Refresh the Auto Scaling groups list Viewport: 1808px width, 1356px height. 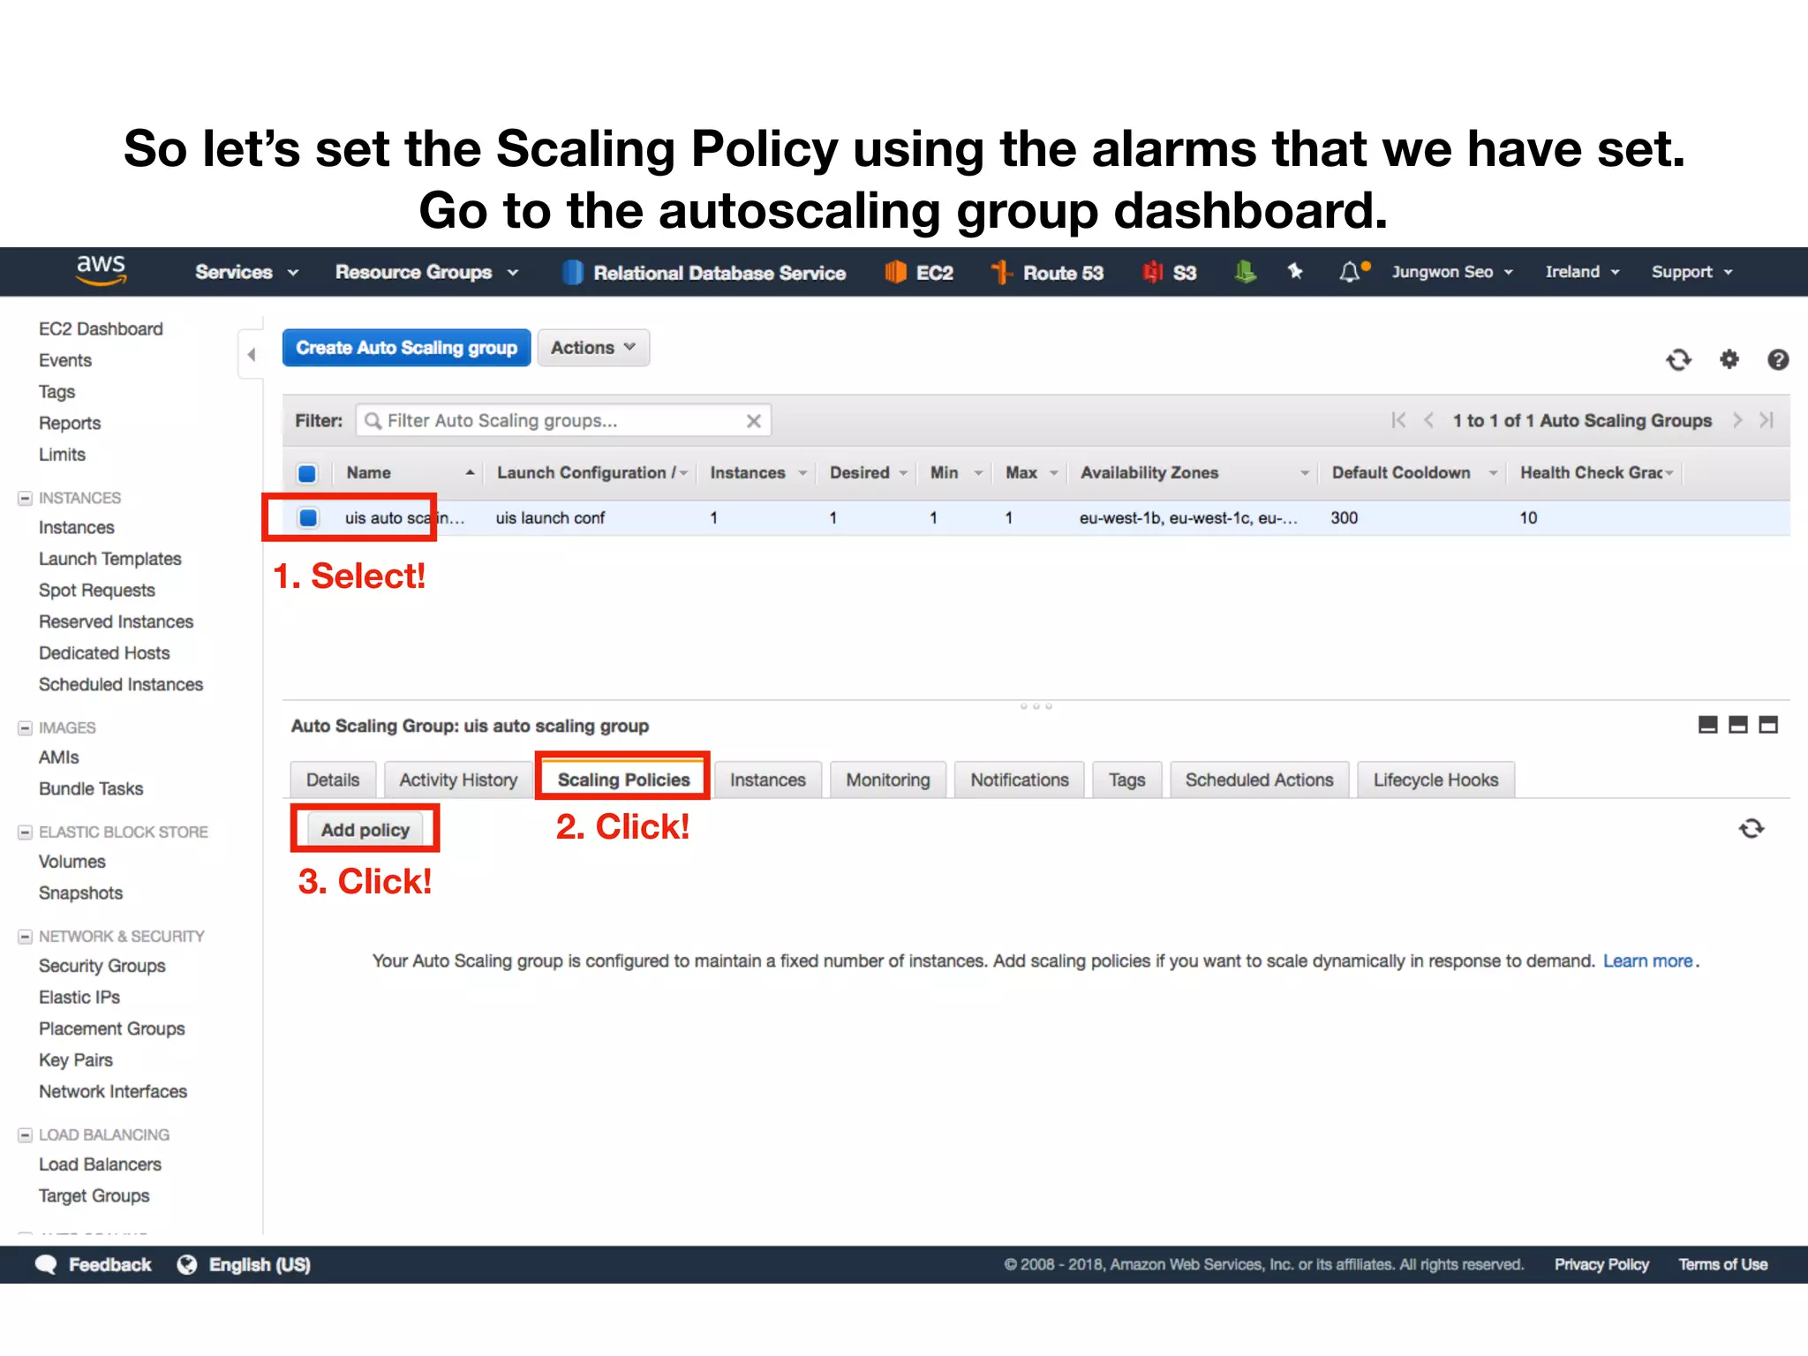click(x=1678, y=360)
